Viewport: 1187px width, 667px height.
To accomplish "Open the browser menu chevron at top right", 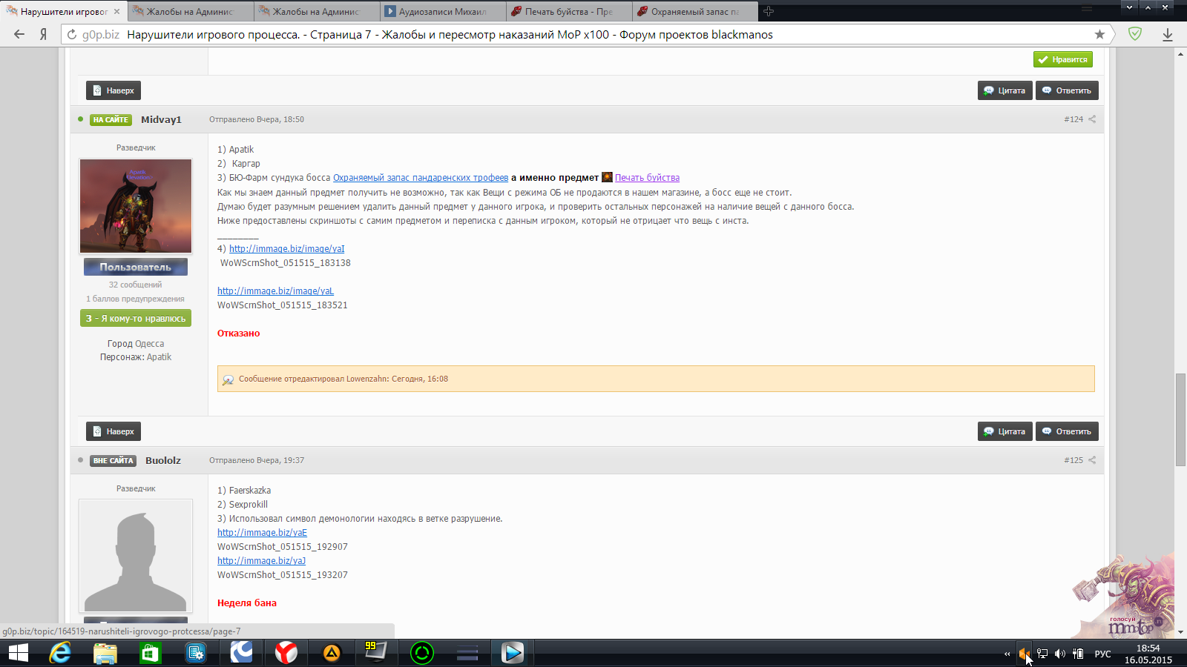I will pyautogui.click(x=1129, y=7).
